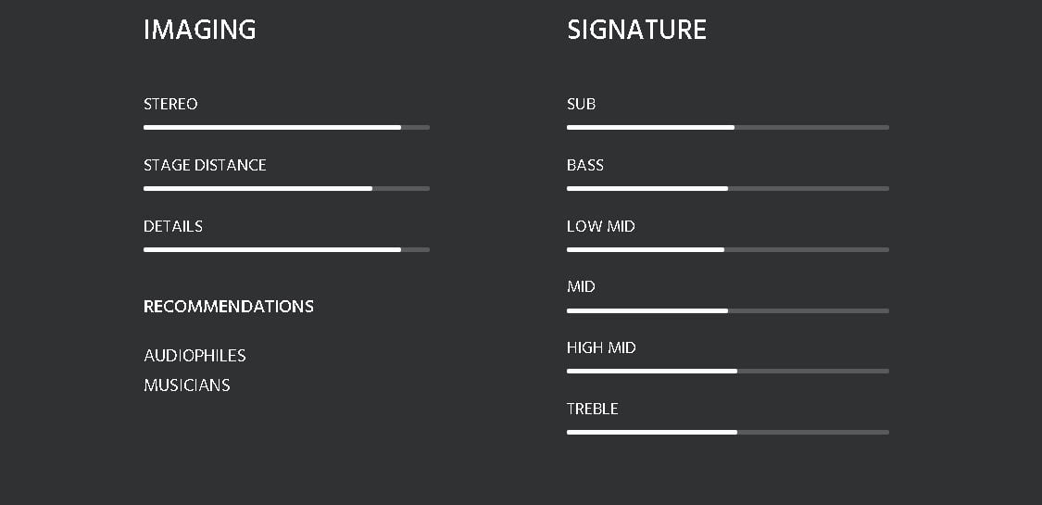Click the High Mid text label
The height and width of the screenshot is (505, 1042).
pyautogui.click(x=601, y=347)
